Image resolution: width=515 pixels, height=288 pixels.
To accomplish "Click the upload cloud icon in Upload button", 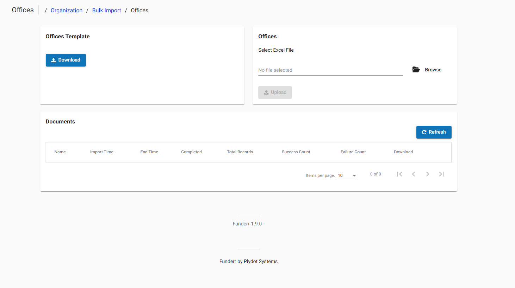I will (x=267, y=92).
